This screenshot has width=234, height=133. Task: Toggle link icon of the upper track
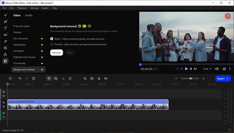click(4, 96)
